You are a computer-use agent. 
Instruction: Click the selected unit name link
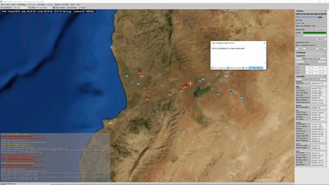306,17
